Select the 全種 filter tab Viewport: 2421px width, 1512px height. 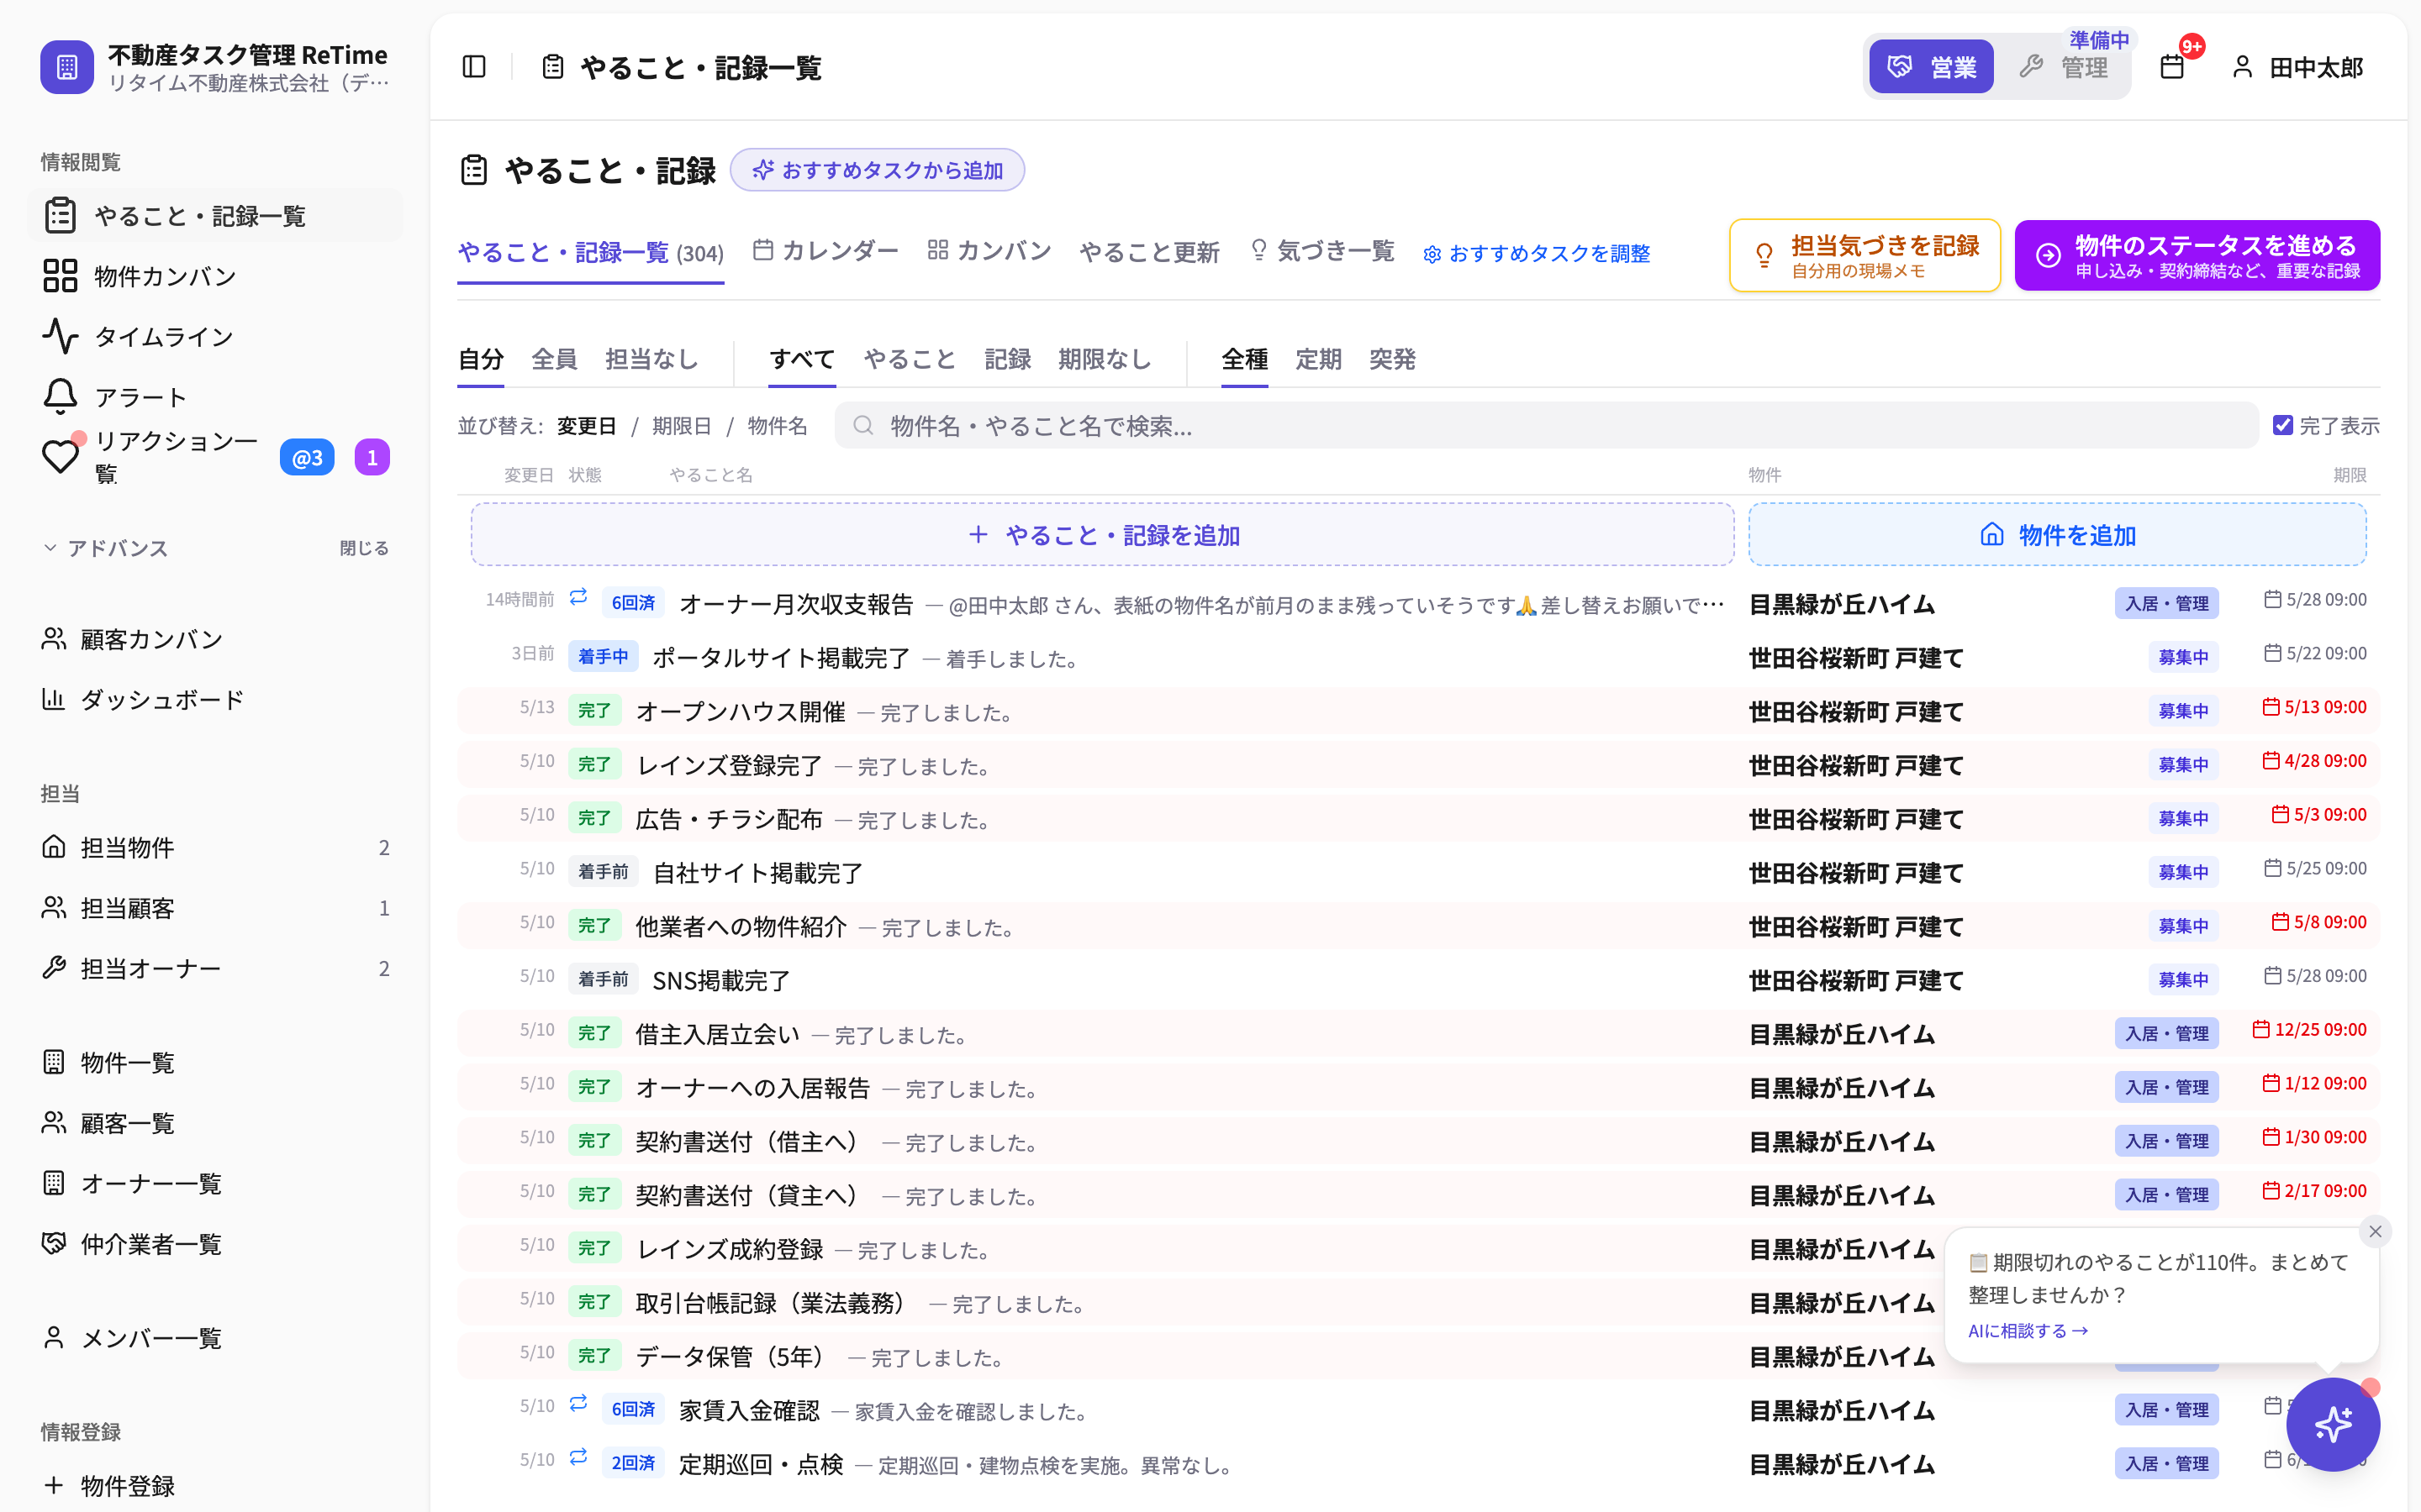click(x=1244, y=359)
